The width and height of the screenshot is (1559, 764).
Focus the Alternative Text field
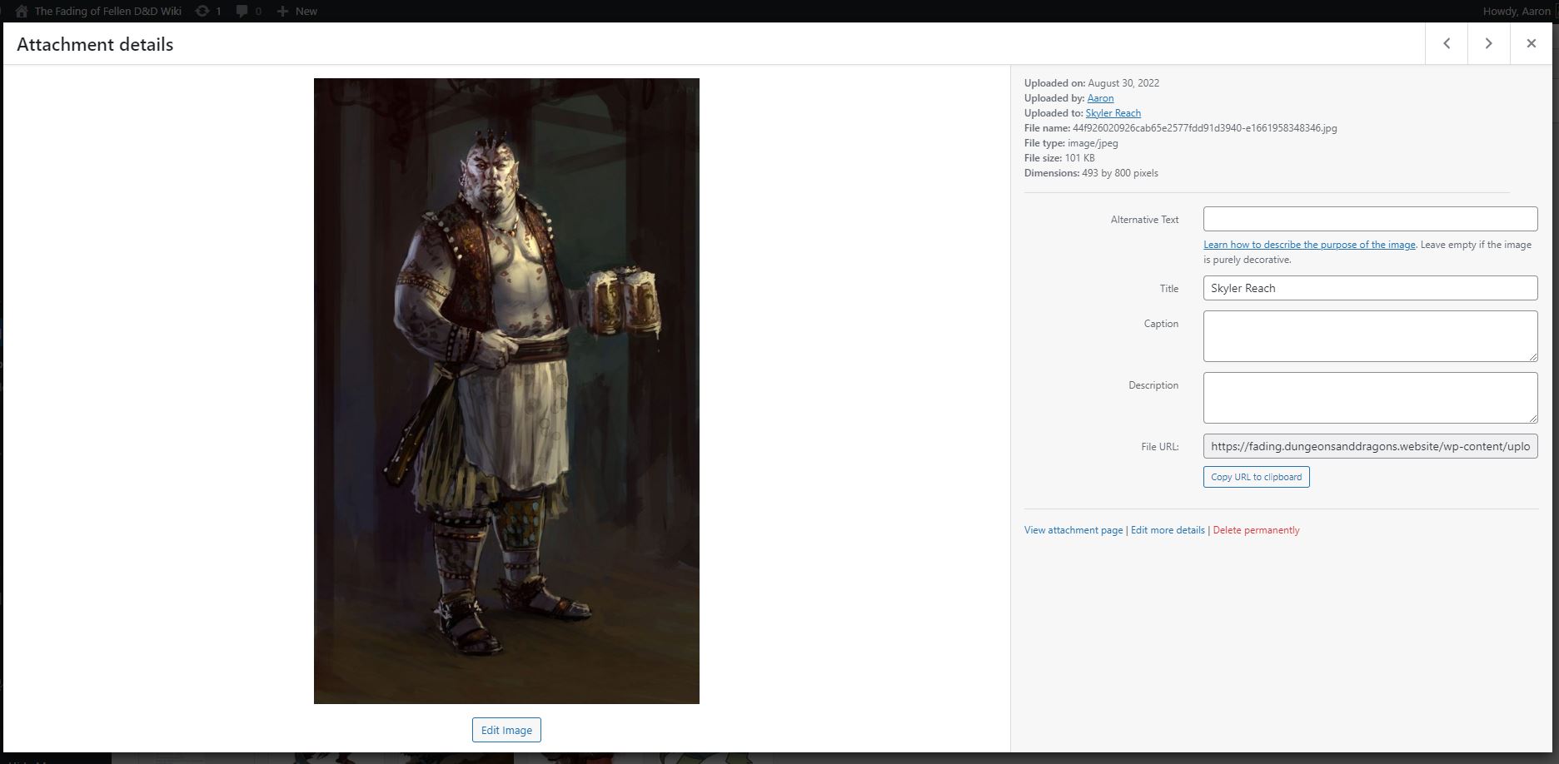coord(1370,219)
